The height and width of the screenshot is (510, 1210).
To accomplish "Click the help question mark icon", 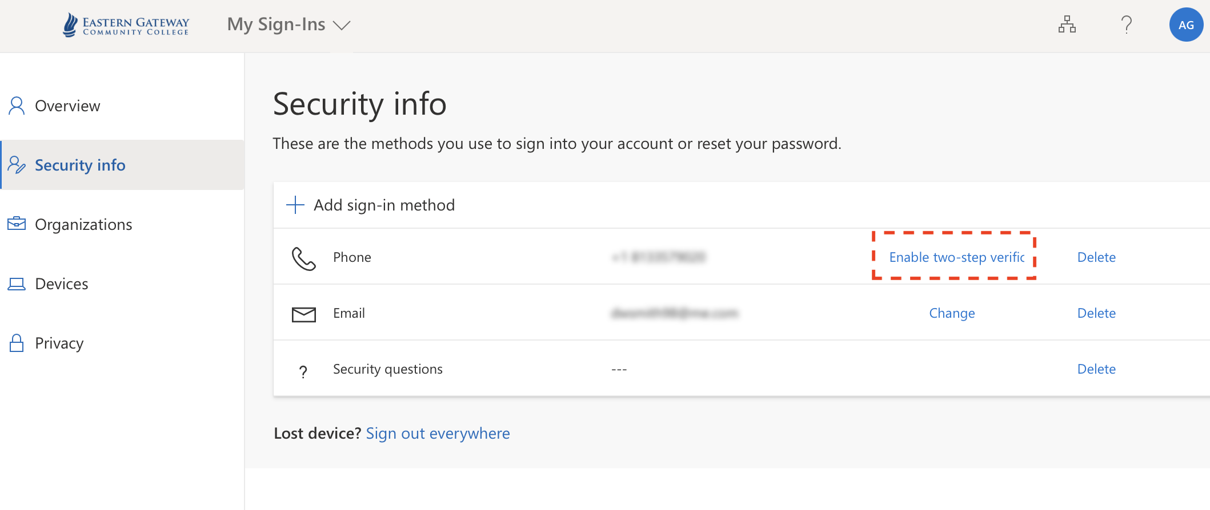I will [1126, 25].
